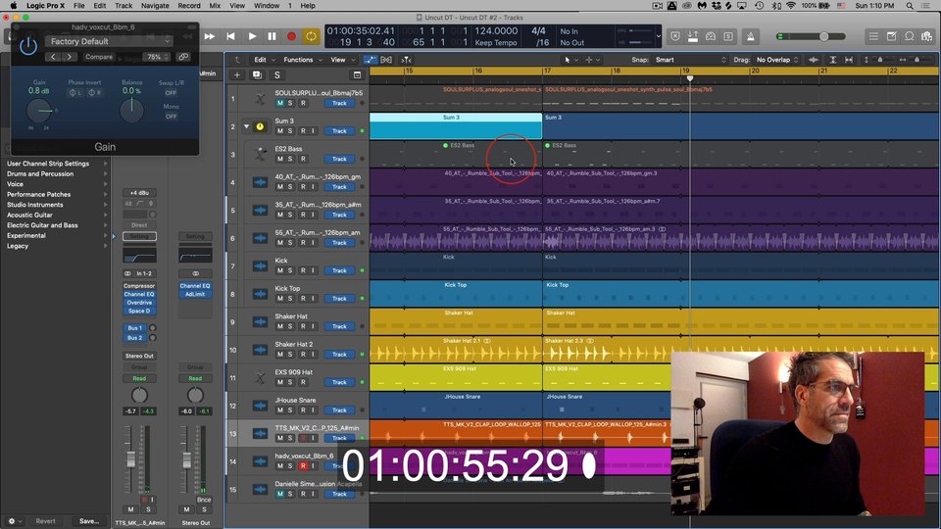Click the Kick Top track icon
Screen dimensions: 941x529
(x=260, y=294)
